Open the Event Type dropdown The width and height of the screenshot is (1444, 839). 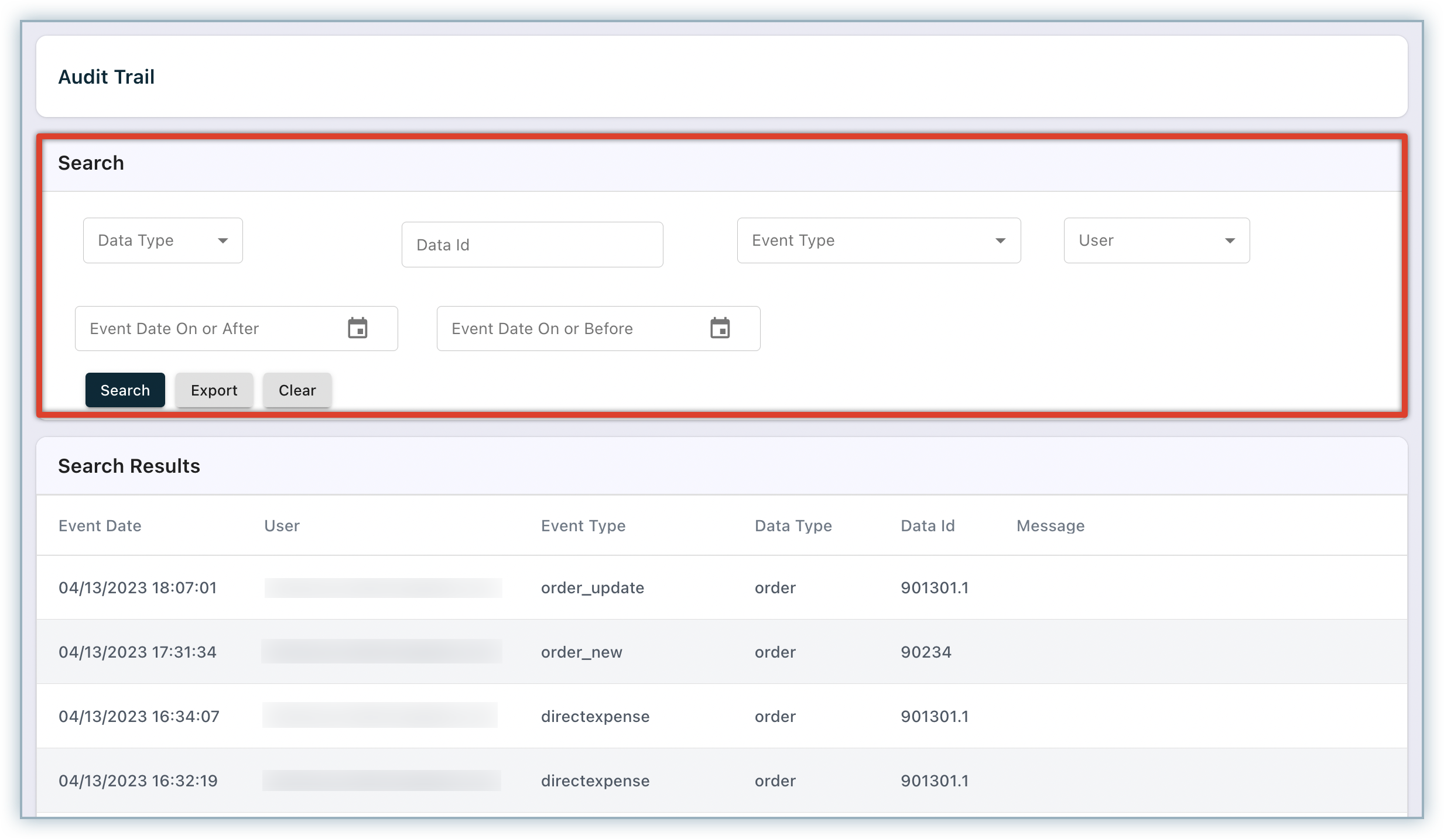(x=878, y=240)
